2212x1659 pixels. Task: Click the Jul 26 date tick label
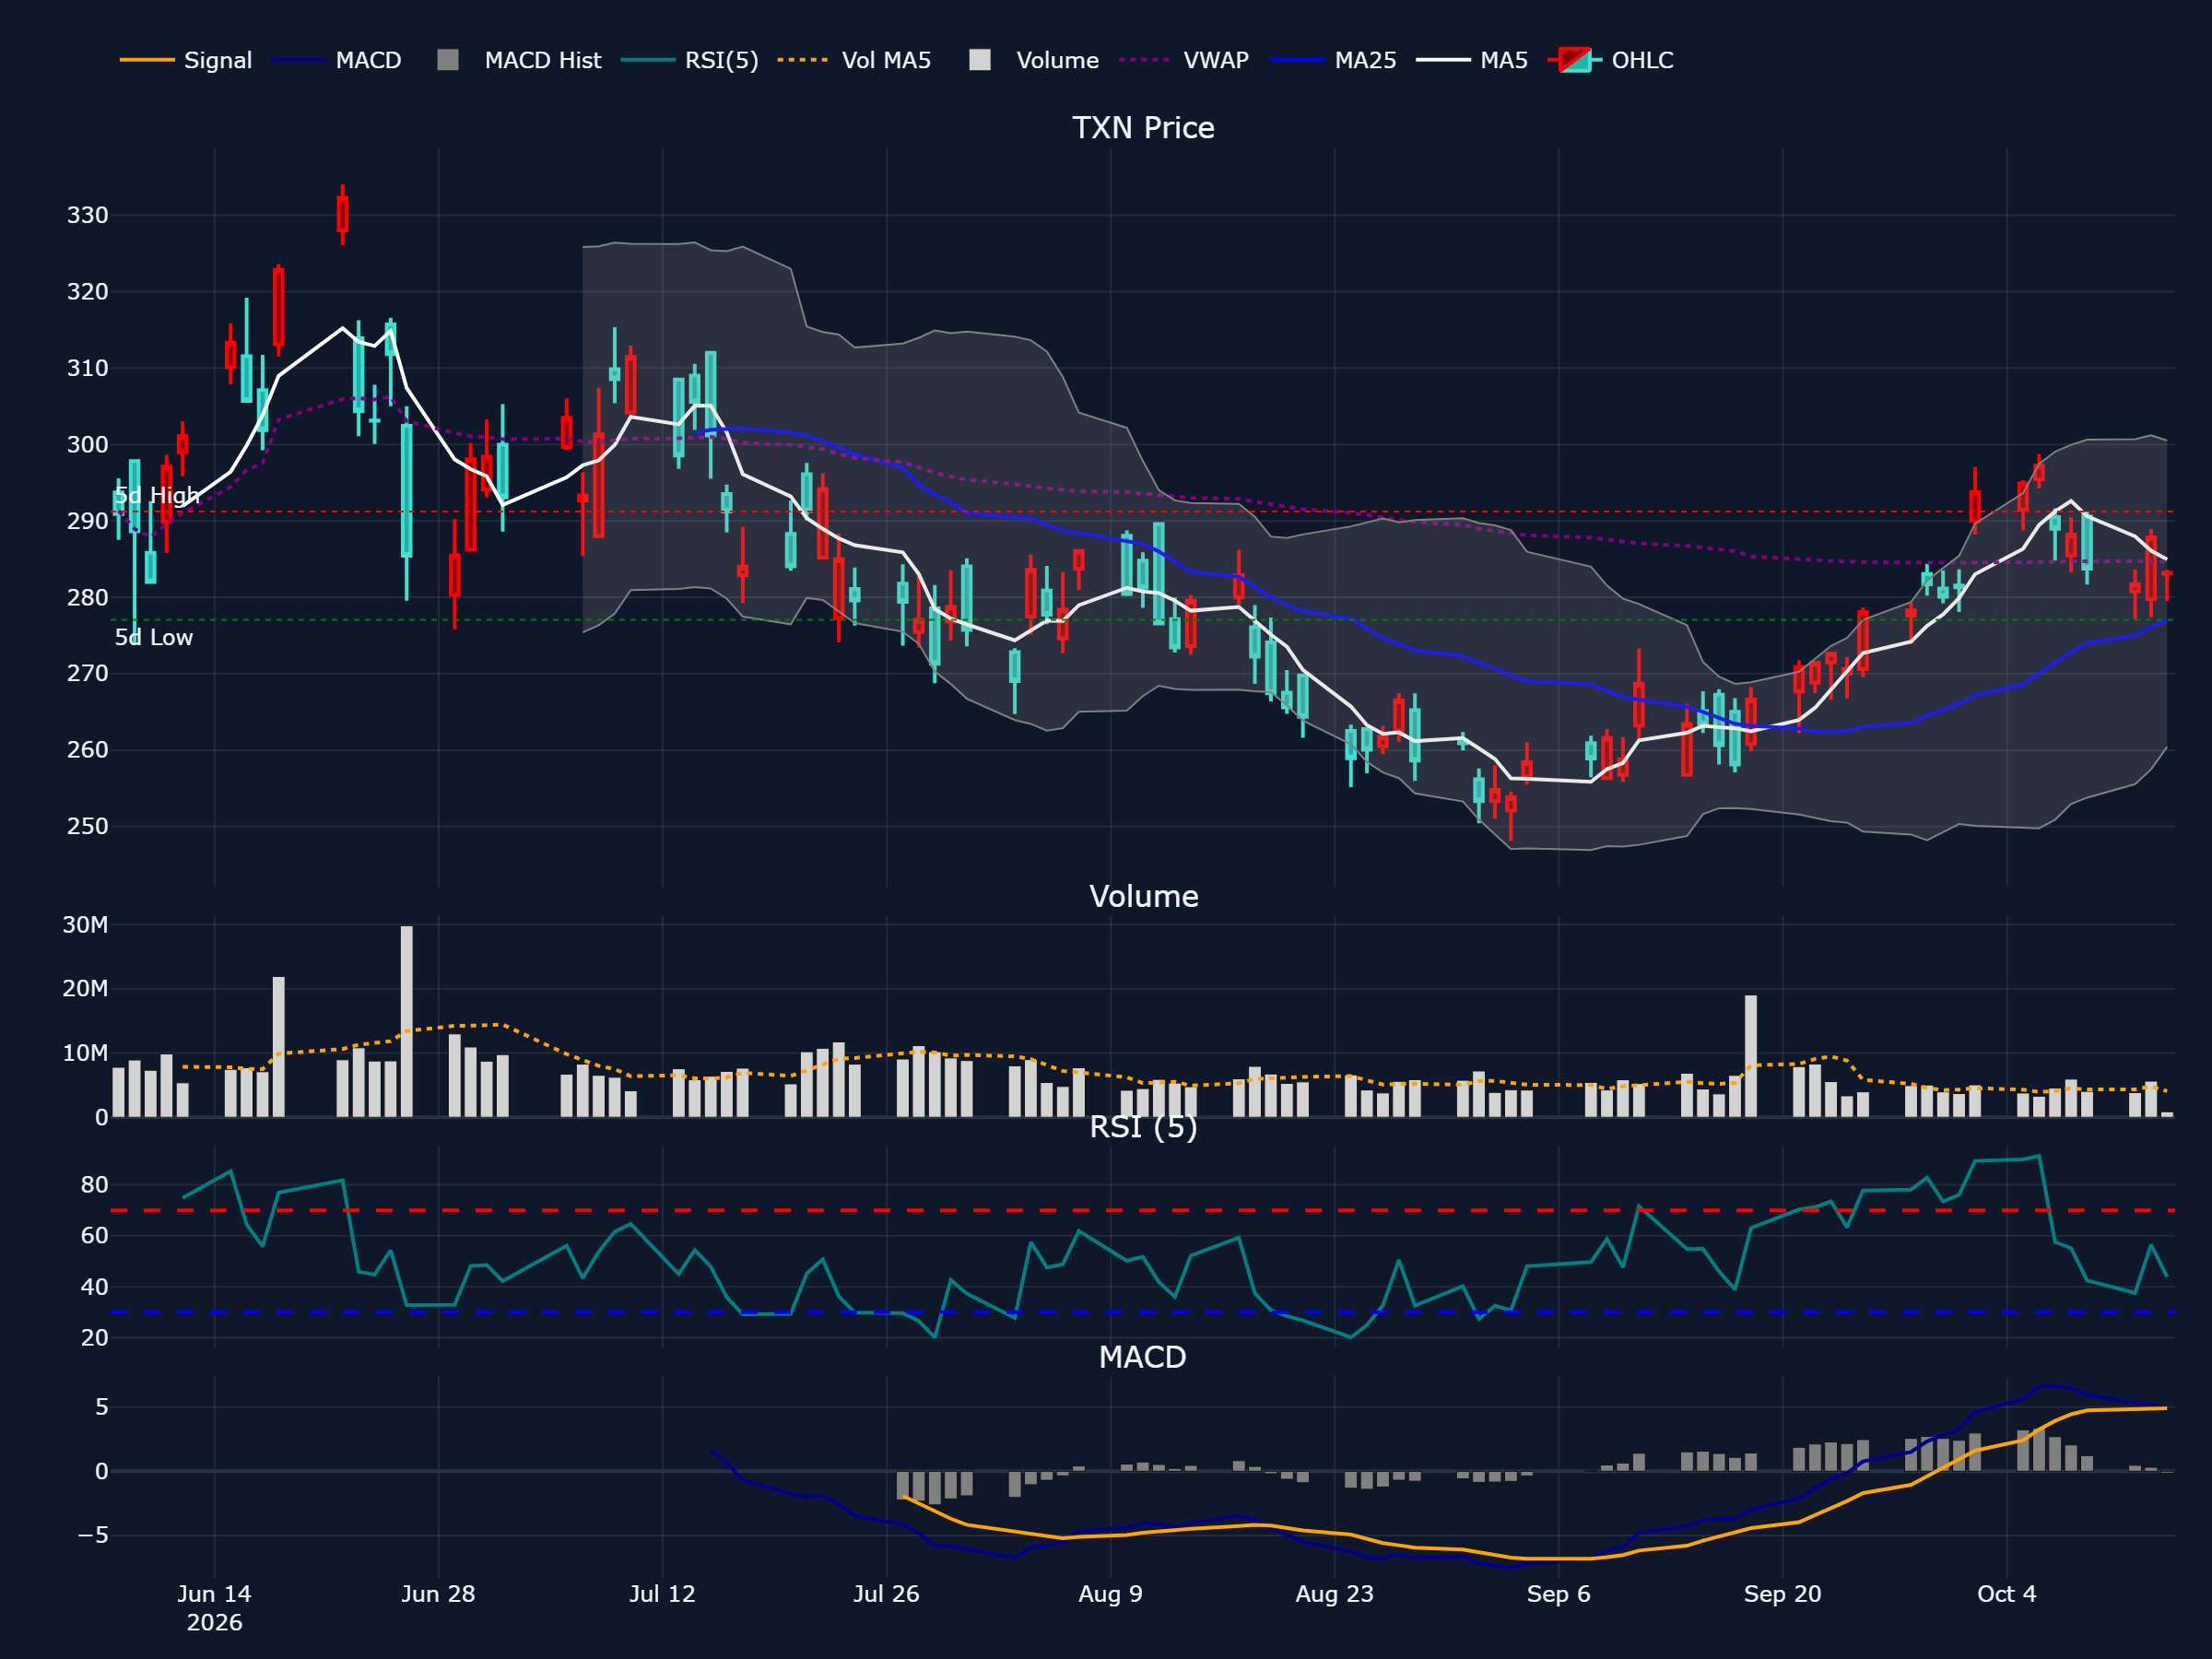[x=886, y=1594]
